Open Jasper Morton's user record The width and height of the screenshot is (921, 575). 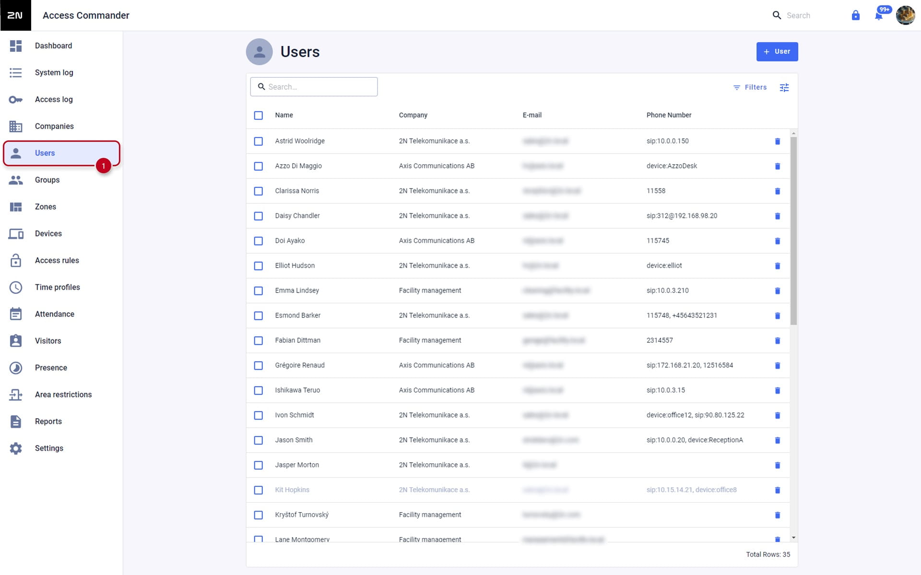(297, 465)
